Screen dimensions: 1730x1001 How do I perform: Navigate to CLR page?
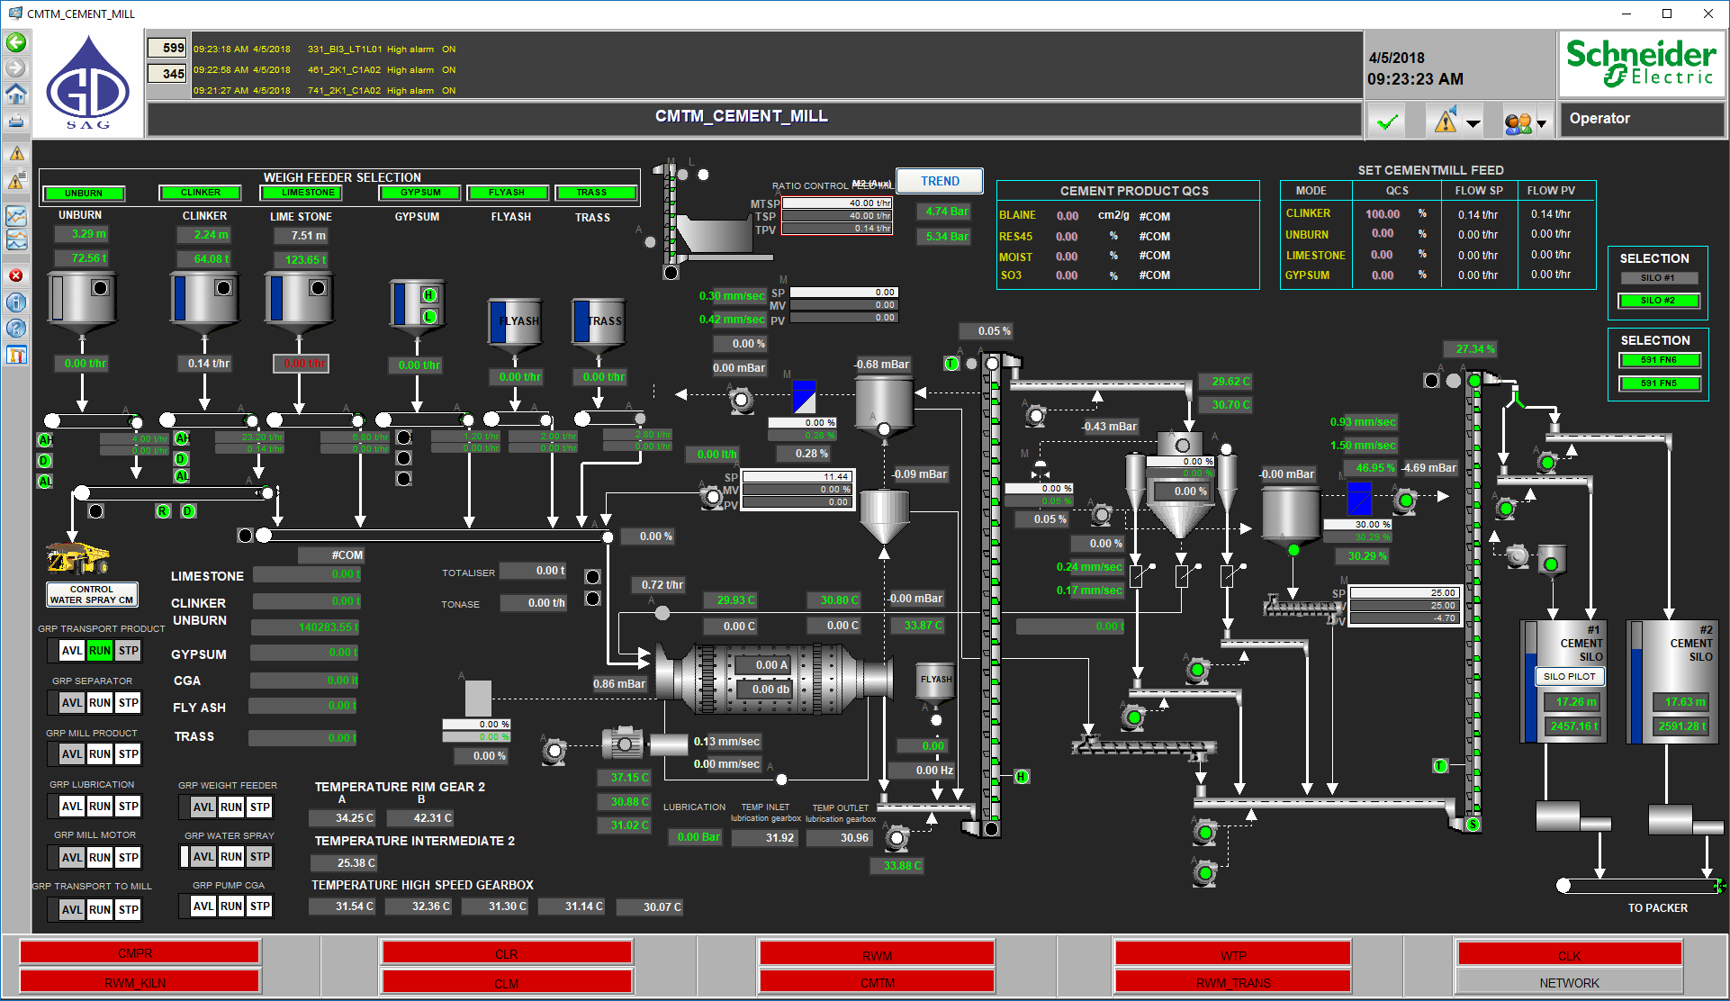coord(507,953)
